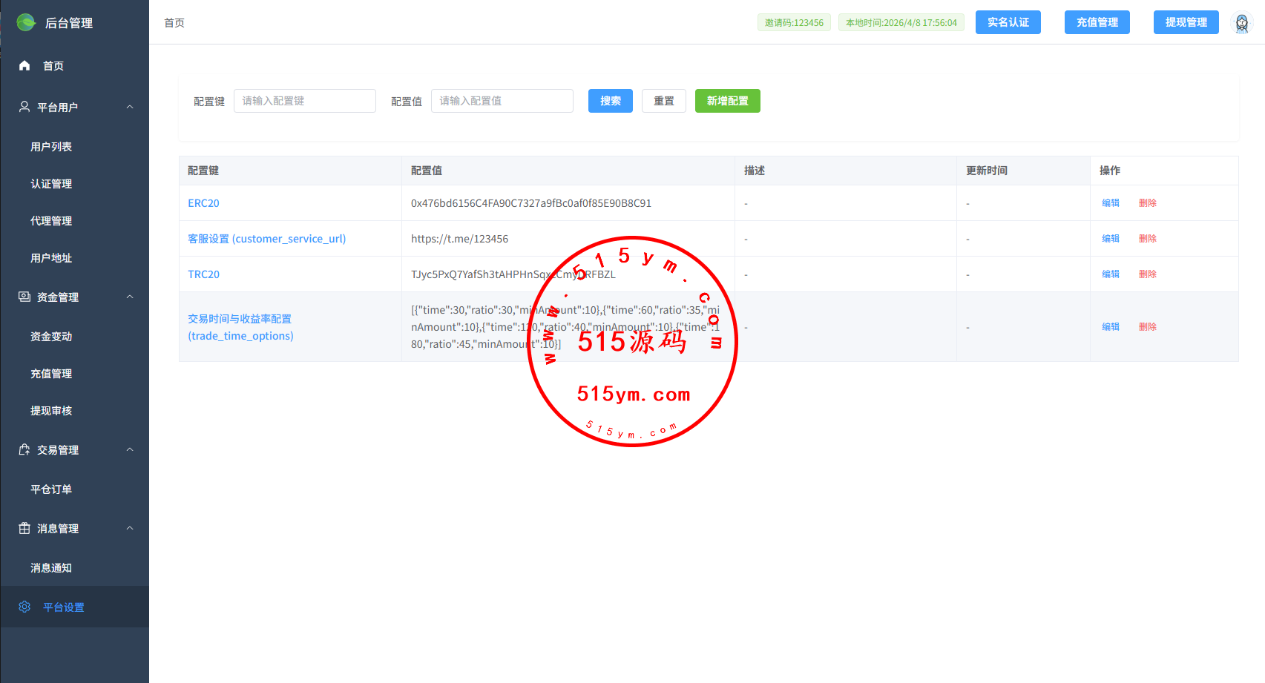This screenshot has width=1265, height=683.
Task: Click 编辑 link for ERC20 row
Action: [x=1110, y=203]
